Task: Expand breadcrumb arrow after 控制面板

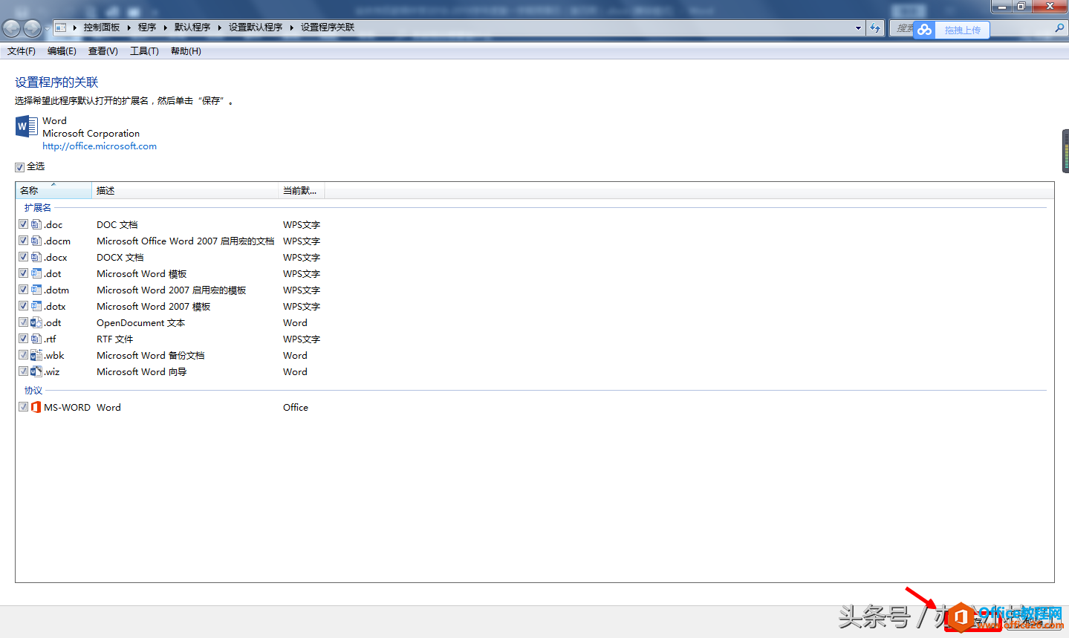Action: 129,27
